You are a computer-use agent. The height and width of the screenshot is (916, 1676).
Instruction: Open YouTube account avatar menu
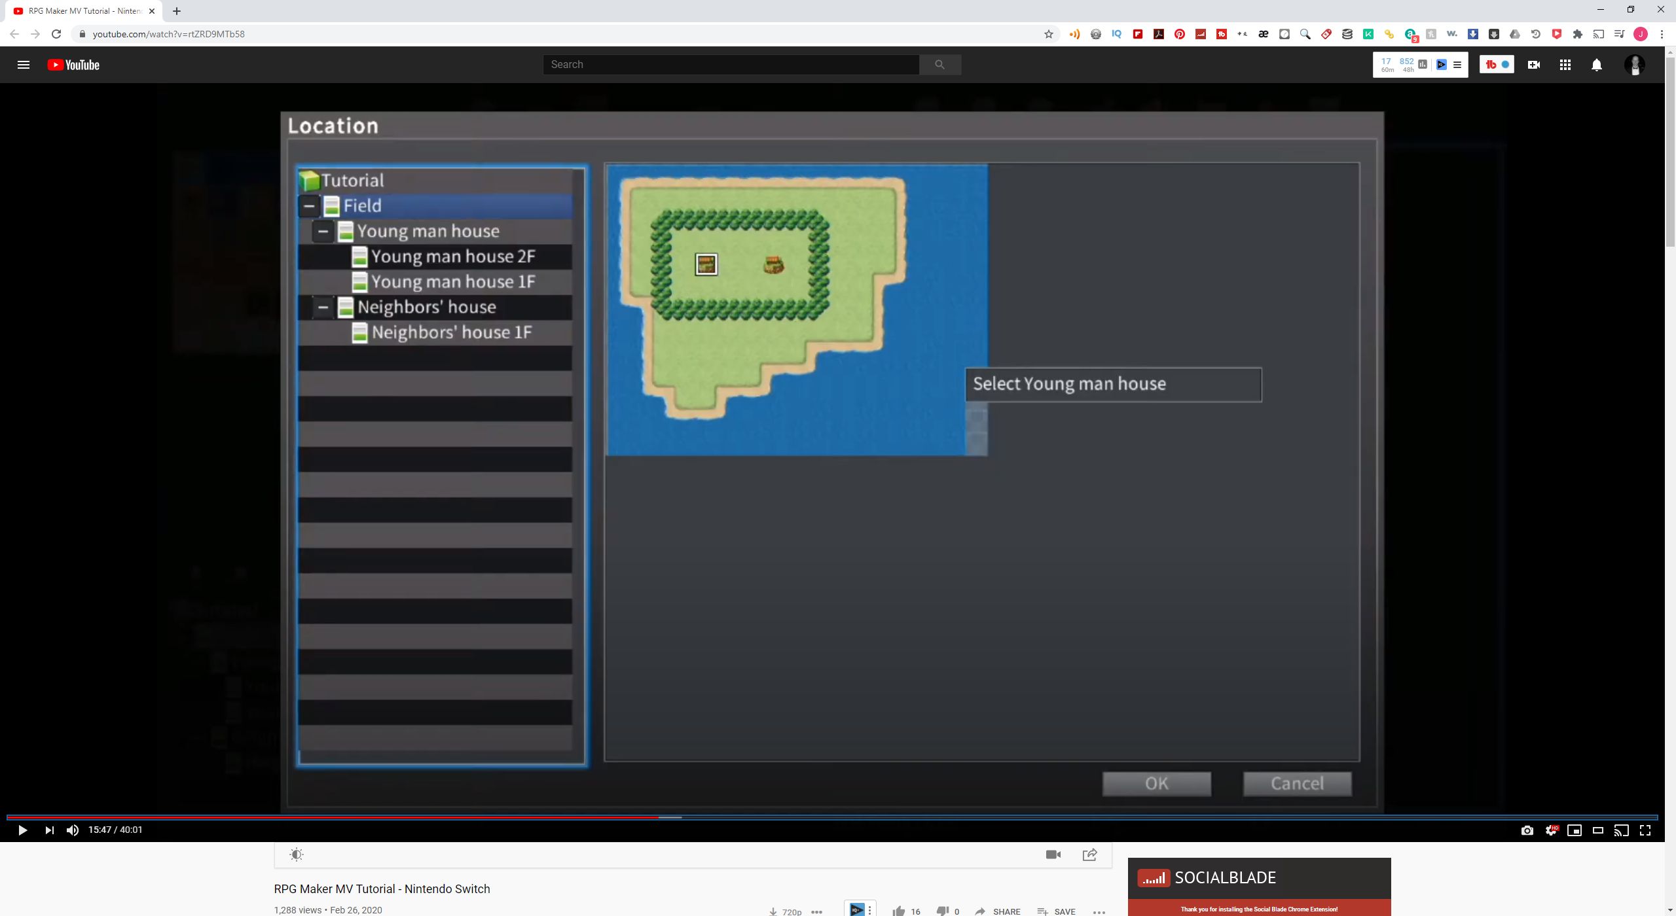(x=1635, y=65)
